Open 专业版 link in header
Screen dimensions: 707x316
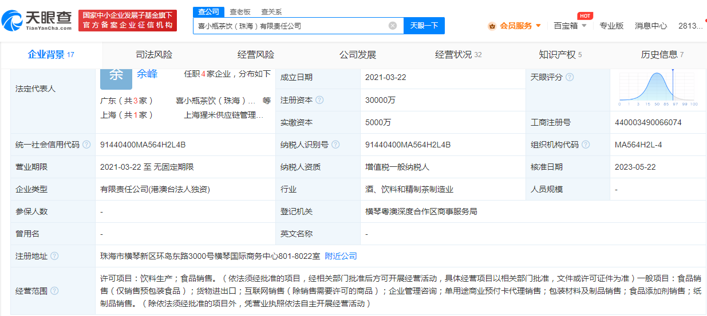pyautogui.click(x=611, y=26)
